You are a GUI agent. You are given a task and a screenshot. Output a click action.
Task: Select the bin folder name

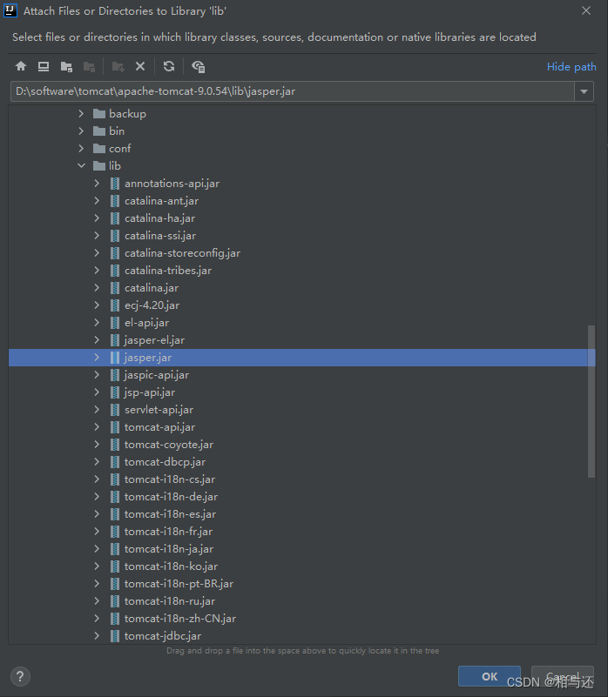click(117, 131)
